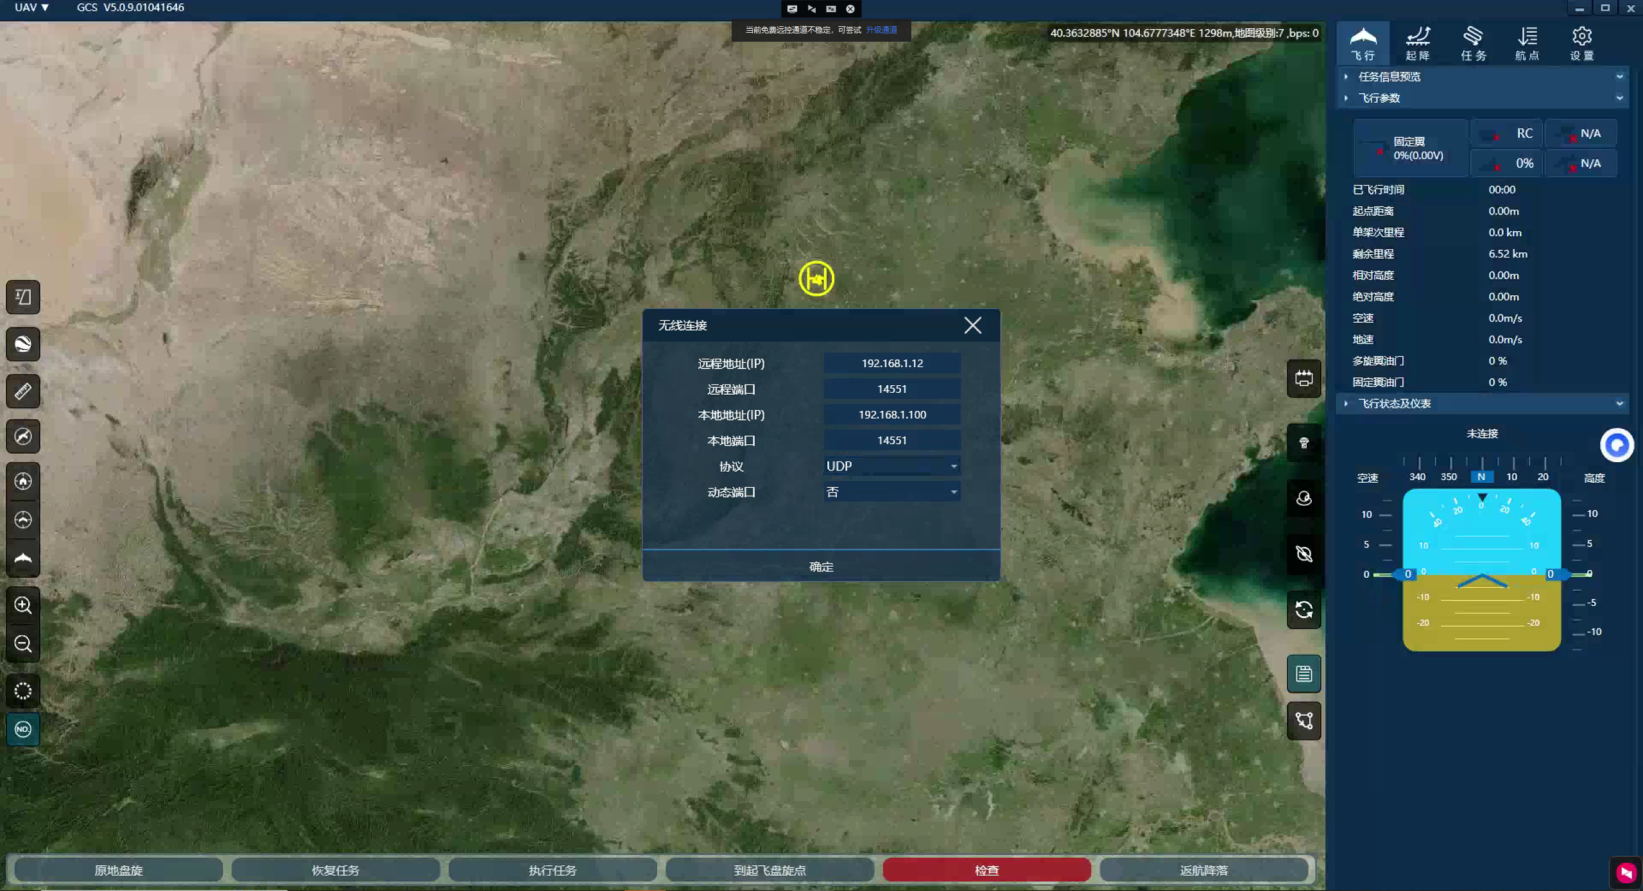The image size is (1643, 891).
Task: Click the home location center icon
Action: (23, 481)
